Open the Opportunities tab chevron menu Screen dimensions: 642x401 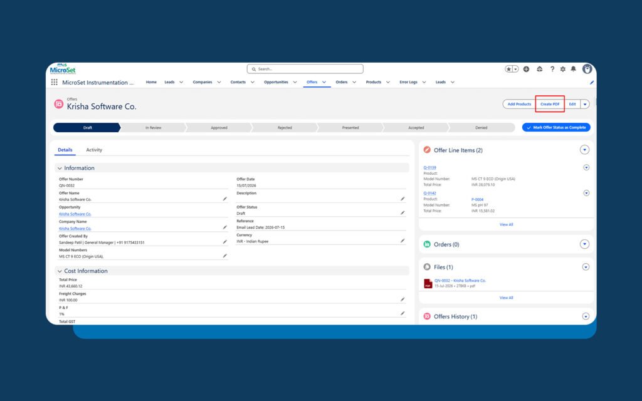click(x=295, y=82)
